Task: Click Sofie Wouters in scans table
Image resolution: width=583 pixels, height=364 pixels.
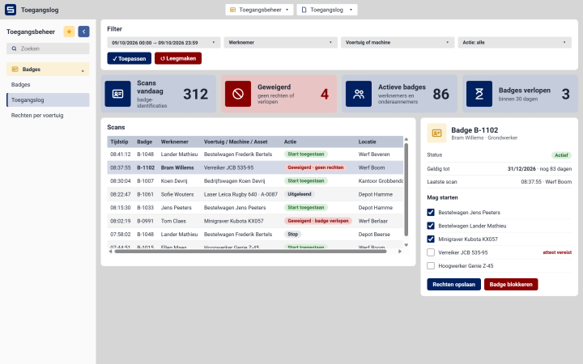Action: (177, 194)
